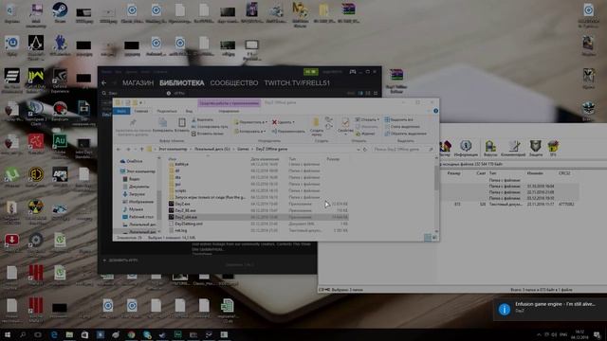Select the DayZSetting.xml file row
The image size is (607, 341).
[258, 224]
